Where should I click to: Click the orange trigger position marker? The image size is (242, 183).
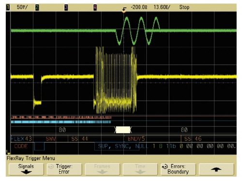(124, 12)
